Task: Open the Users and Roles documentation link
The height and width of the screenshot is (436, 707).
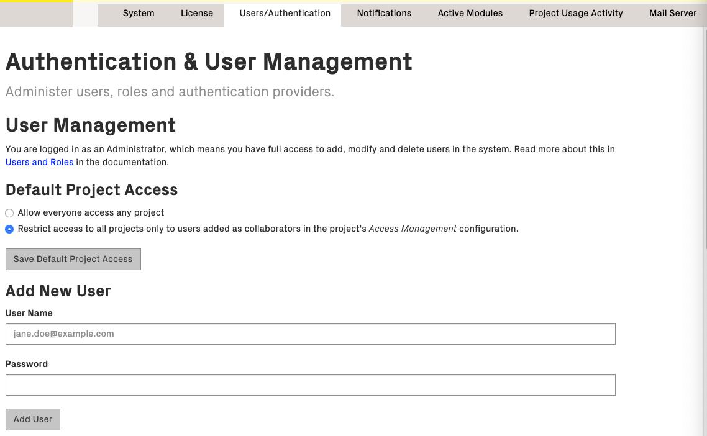Action: click(40, 162)
